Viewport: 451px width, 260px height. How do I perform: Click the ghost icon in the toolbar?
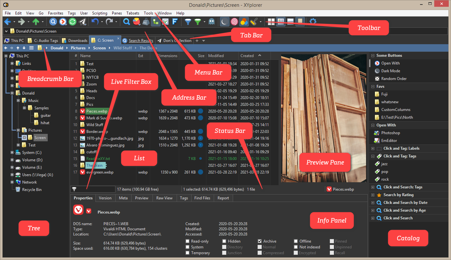click(211, 22)
